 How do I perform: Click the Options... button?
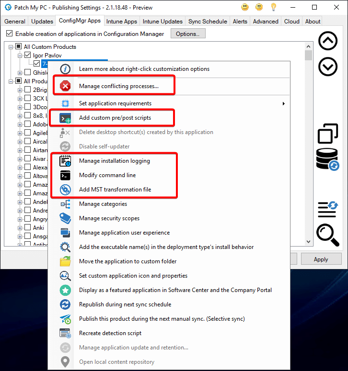coord(187,34)
